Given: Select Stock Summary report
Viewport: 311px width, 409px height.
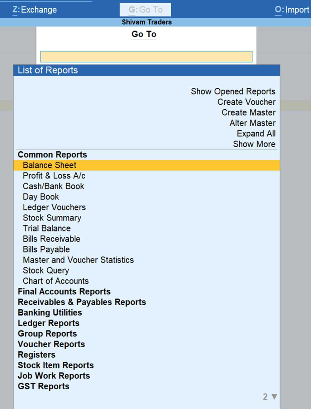Looking at the screenshot, I should [52, 218].
